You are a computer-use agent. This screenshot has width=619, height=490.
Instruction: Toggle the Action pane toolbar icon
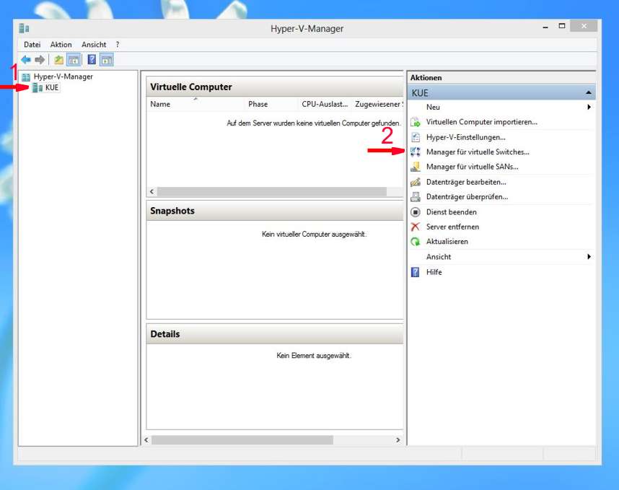tap(107, 60)
